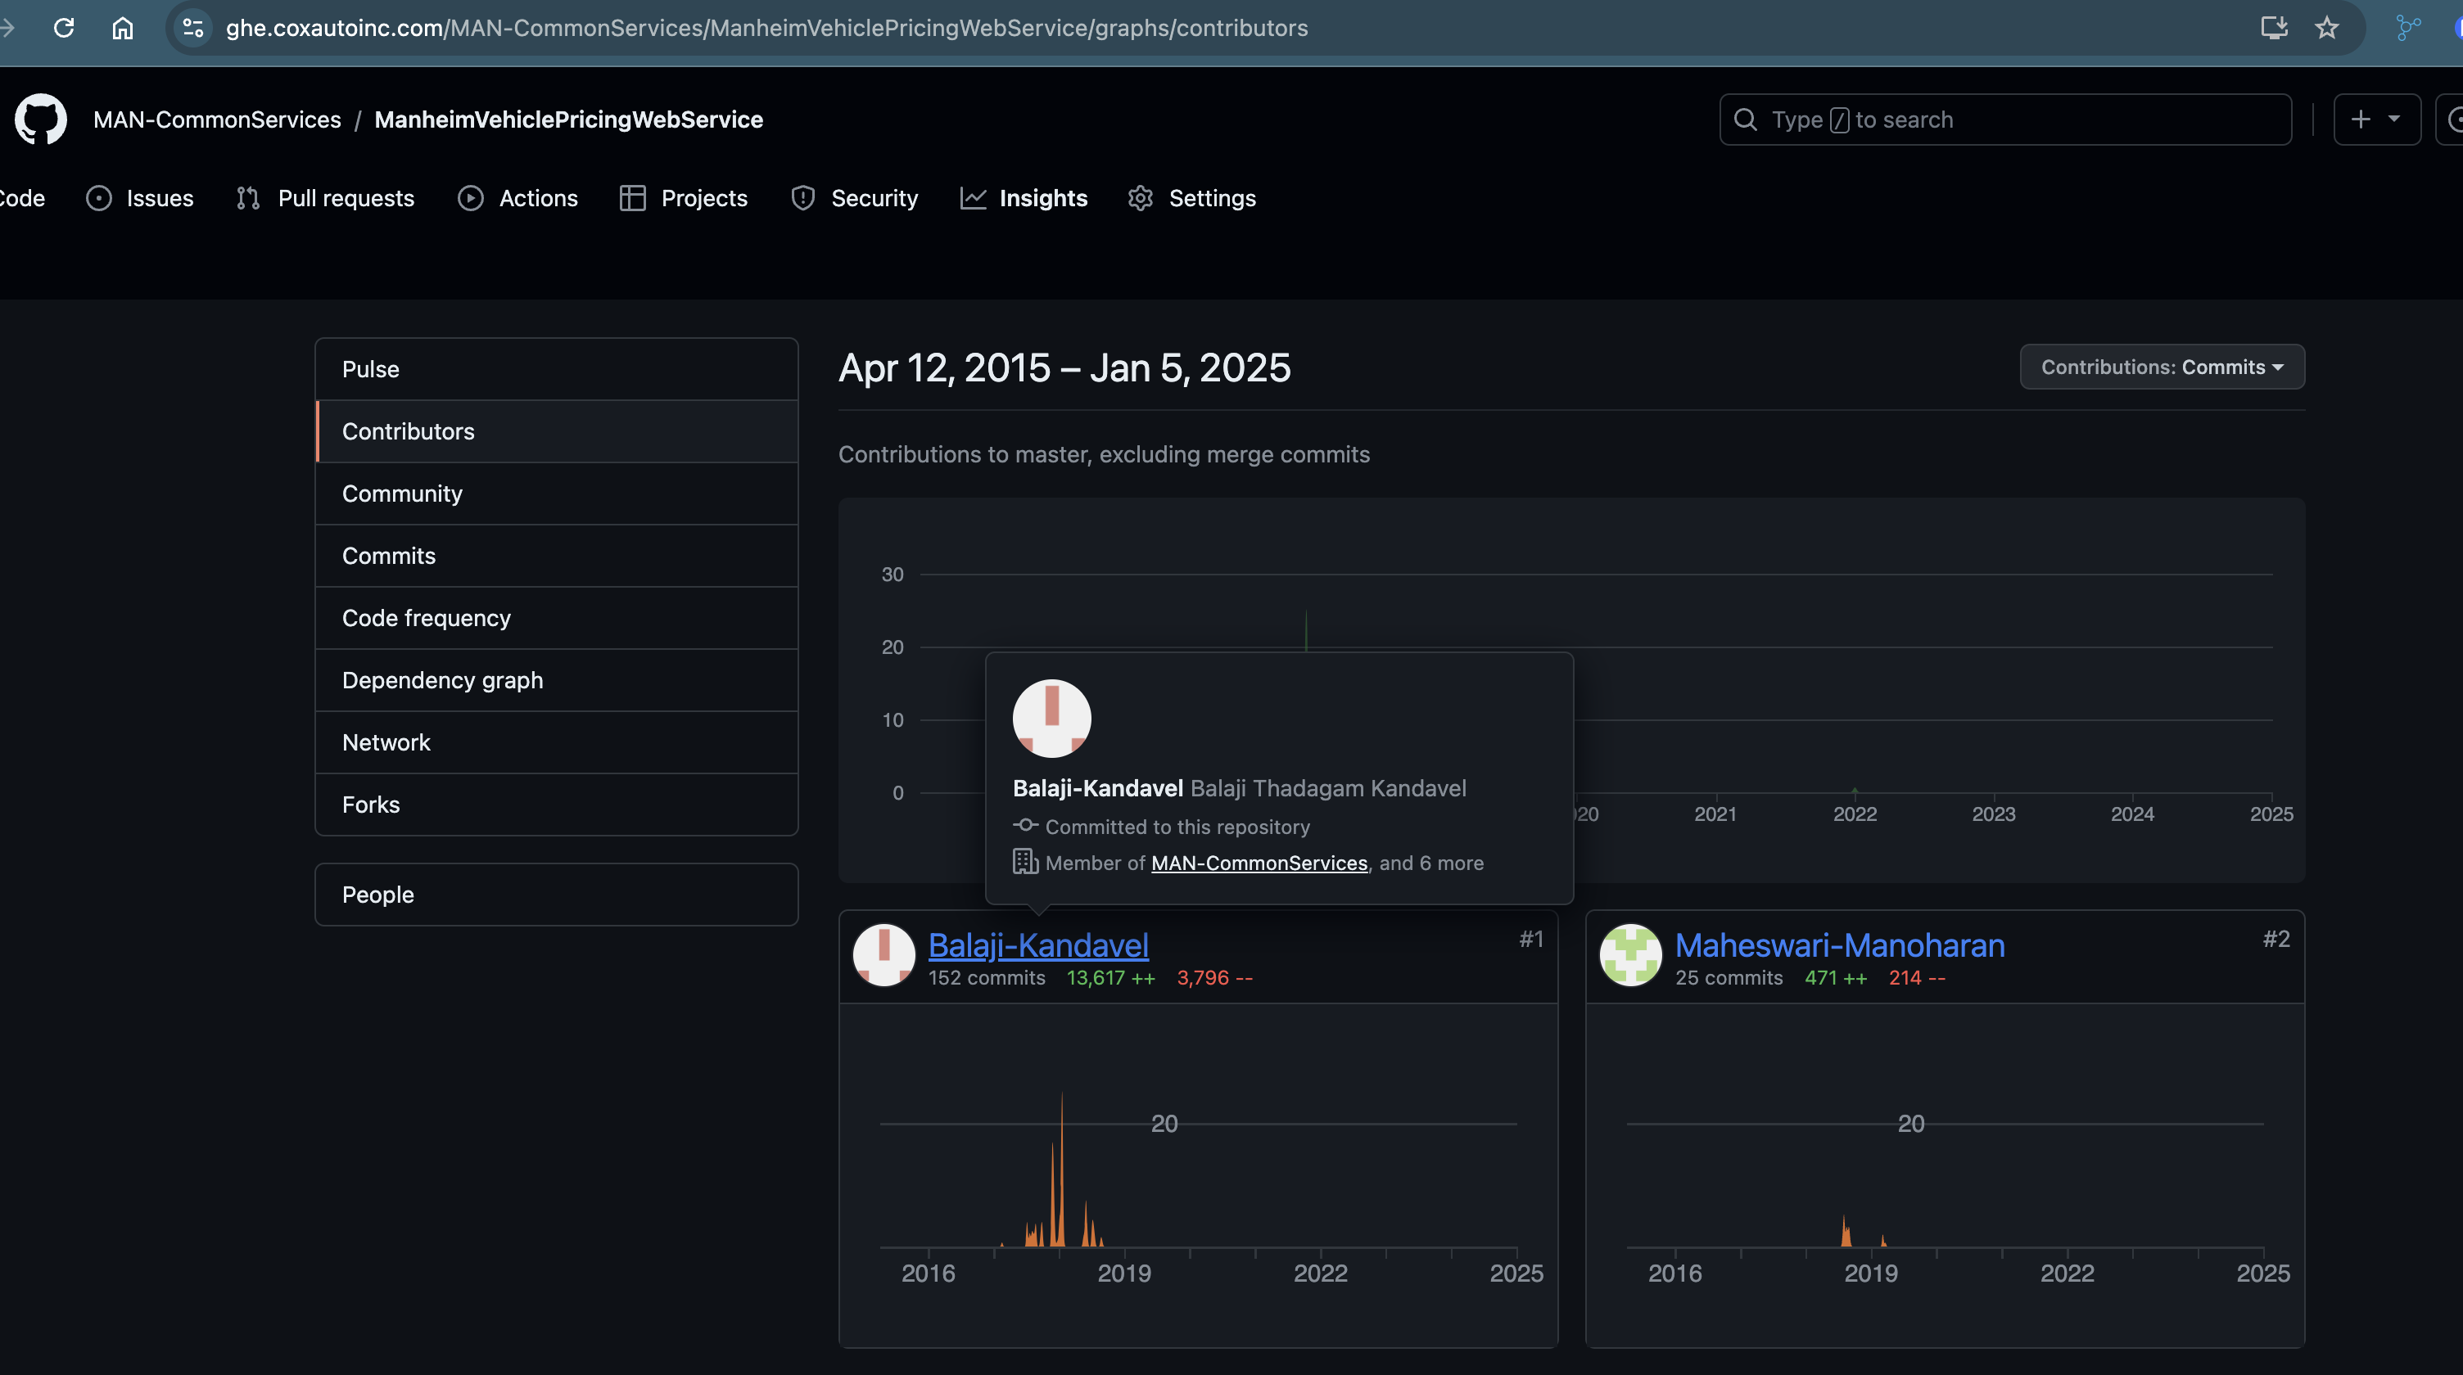
Task: Open the Insights tab
Action: point(1024,198)
